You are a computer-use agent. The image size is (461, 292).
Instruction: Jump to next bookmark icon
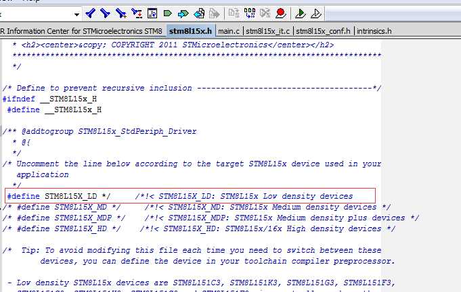pyautogui.click(x=183, y=14)
